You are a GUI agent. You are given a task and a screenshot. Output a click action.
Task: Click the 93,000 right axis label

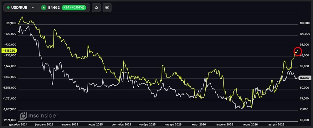[x=305, y=56]
